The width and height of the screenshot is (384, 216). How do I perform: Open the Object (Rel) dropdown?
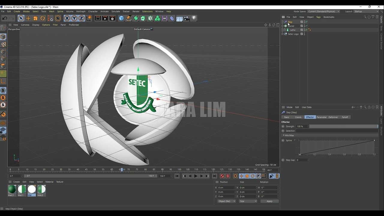(x=226, y=201)
